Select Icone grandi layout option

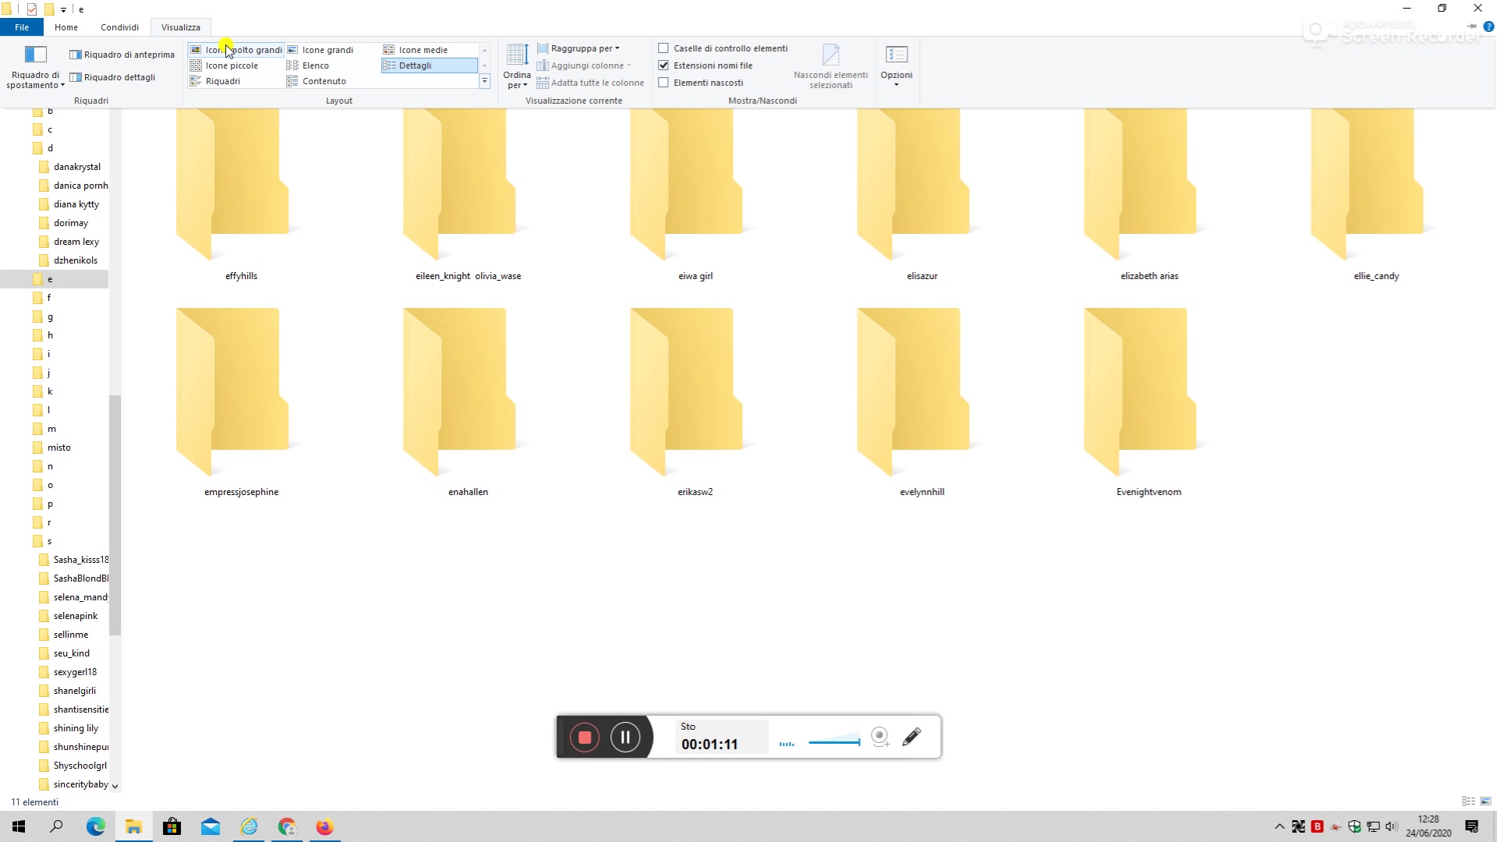[x=327, y=50]
